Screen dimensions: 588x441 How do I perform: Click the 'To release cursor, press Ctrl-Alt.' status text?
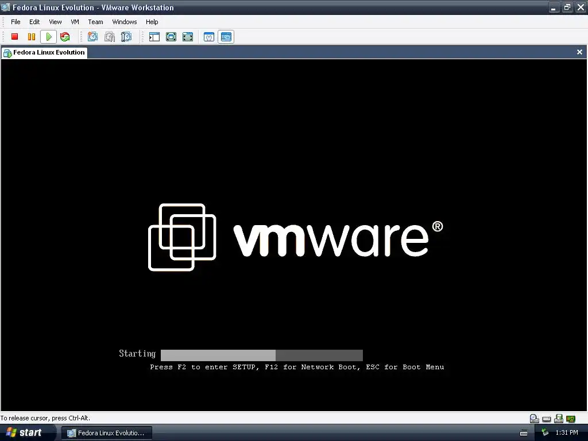(x=45, y=418)
